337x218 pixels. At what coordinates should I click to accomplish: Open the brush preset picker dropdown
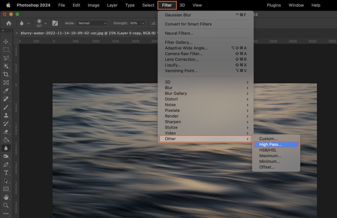tap(45, 23)
